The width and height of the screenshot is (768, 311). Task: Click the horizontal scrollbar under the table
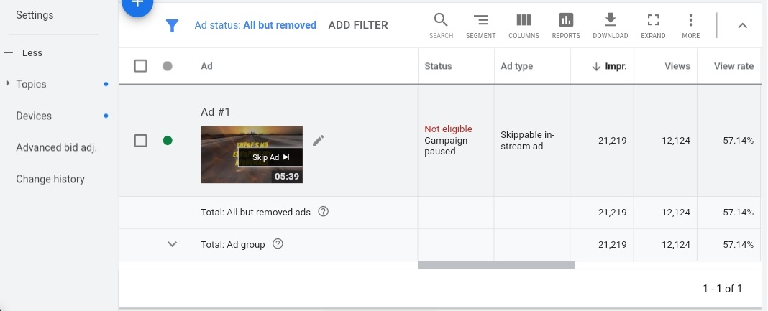click(x=496, y=266)
